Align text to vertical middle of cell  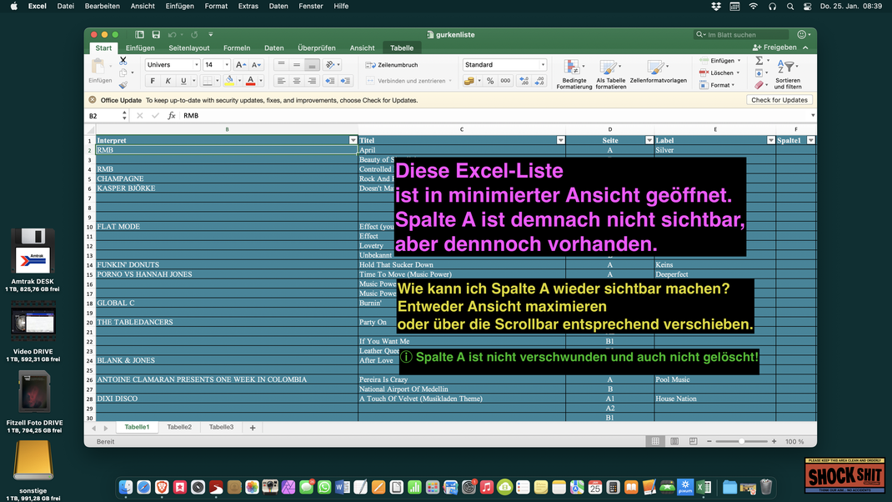point(297,65)
